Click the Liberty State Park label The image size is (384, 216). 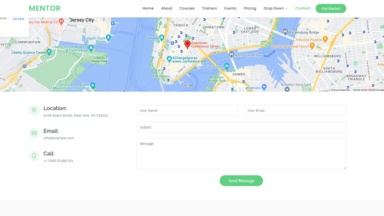click(99, 59)
